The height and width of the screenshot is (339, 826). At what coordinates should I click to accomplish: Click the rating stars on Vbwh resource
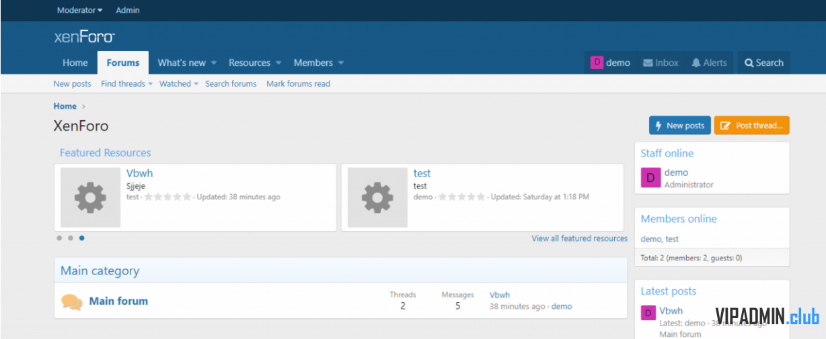167,197
